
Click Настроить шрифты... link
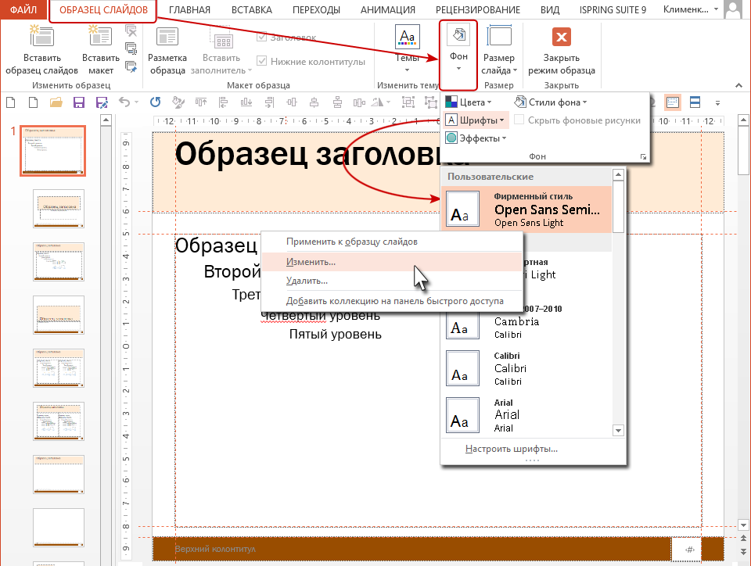pyautogui.click(x=511, y=449)
